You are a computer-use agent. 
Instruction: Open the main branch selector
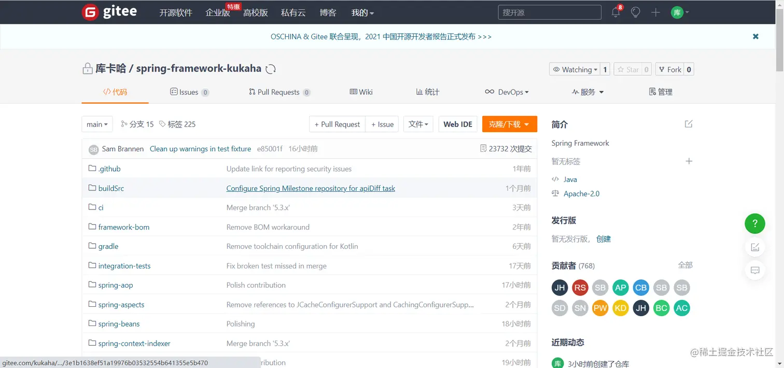(x=97, y=124)
